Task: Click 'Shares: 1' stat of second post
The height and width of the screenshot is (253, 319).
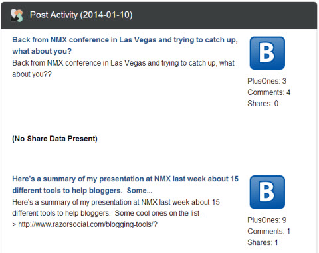Action: 263,242
